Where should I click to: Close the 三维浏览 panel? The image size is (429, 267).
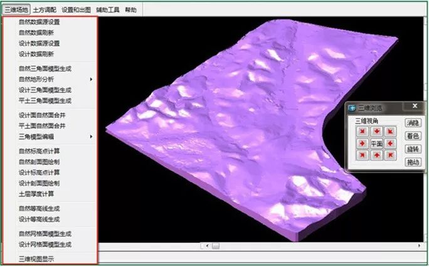coord(415,107)
